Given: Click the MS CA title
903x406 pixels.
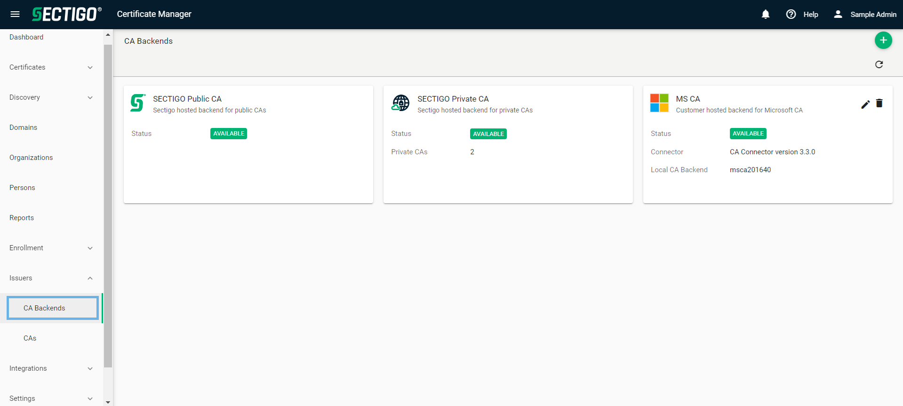Looking at the screenshot, I should tap(688, 99).
